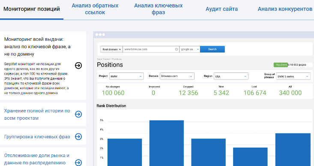
Task: Click the All value 340 000
Action: 290,93
